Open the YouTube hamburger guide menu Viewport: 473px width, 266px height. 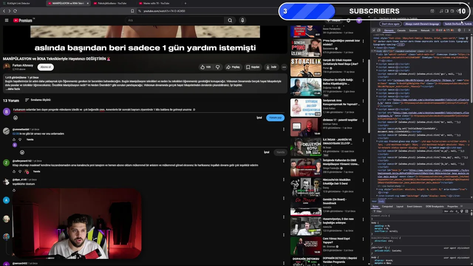6,20
